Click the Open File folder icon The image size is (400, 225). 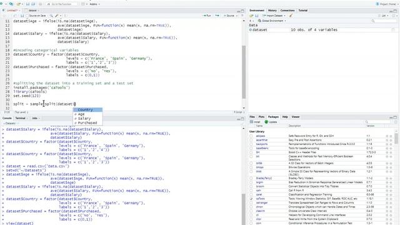coord(18,4)
